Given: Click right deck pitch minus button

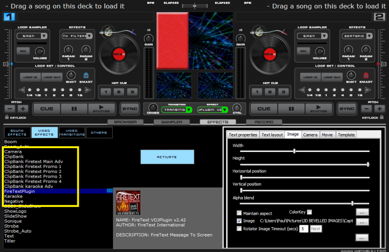Looking at the screenshot, I should (x=367, y=109).
